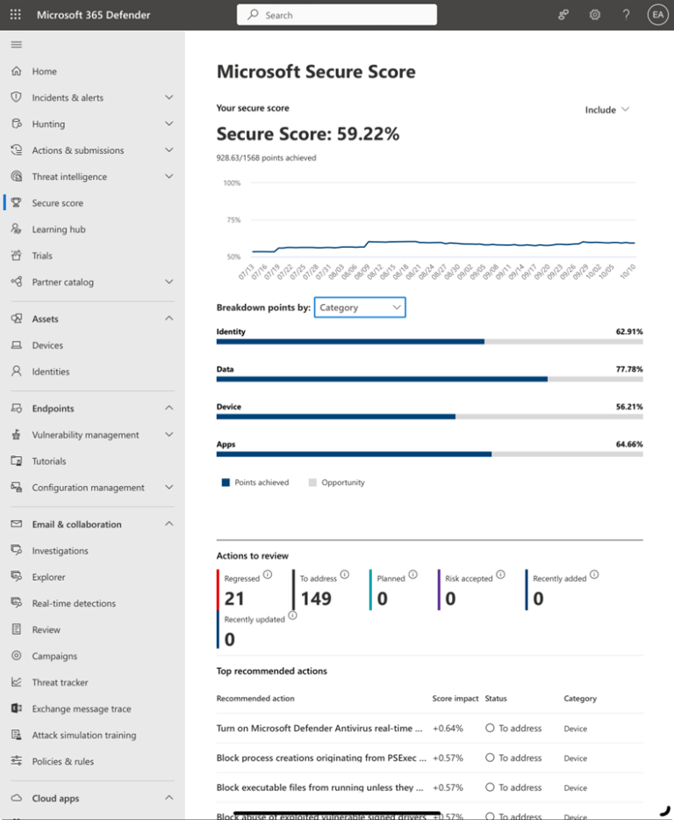Open the Breakdown points by Category dropdown
This screenshot has width=674, height=820.
(x=360, y=307)
